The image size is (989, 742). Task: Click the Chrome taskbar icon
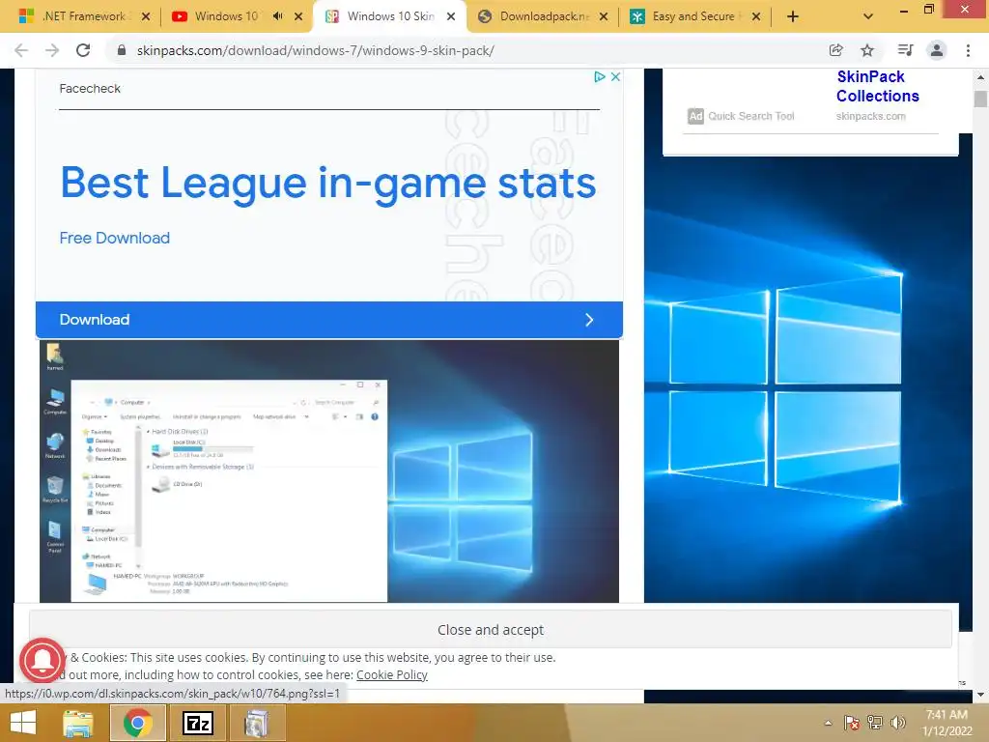tap(137, 723)
